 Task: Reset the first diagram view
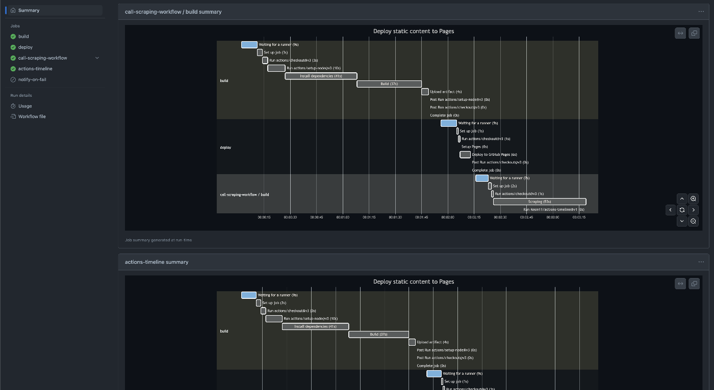click(x=682, y=210)
